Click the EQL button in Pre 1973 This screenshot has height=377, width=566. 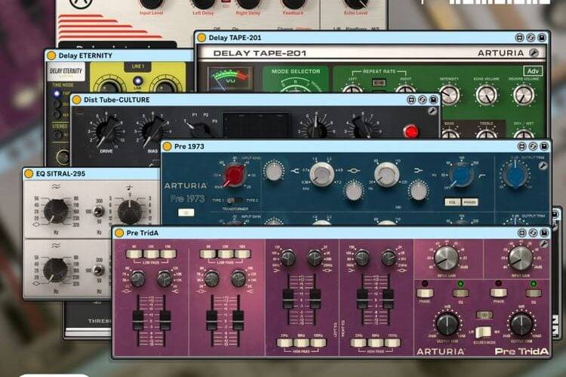(x=452, y=202)
